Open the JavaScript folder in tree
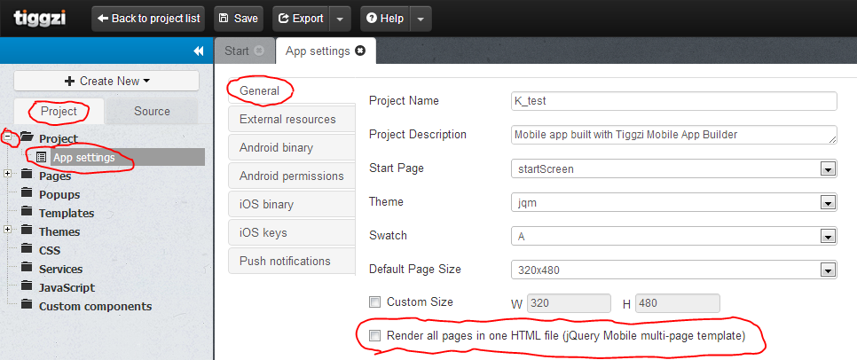Image resolution: width=857 pixels, height=360 pixels. coord(67,287)
